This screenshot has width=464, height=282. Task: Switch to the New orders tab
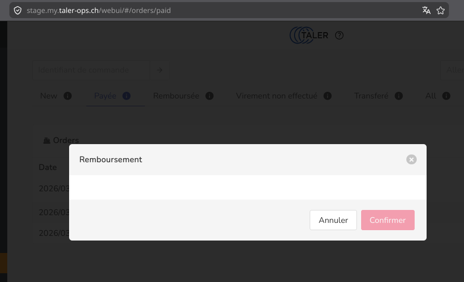49,96
